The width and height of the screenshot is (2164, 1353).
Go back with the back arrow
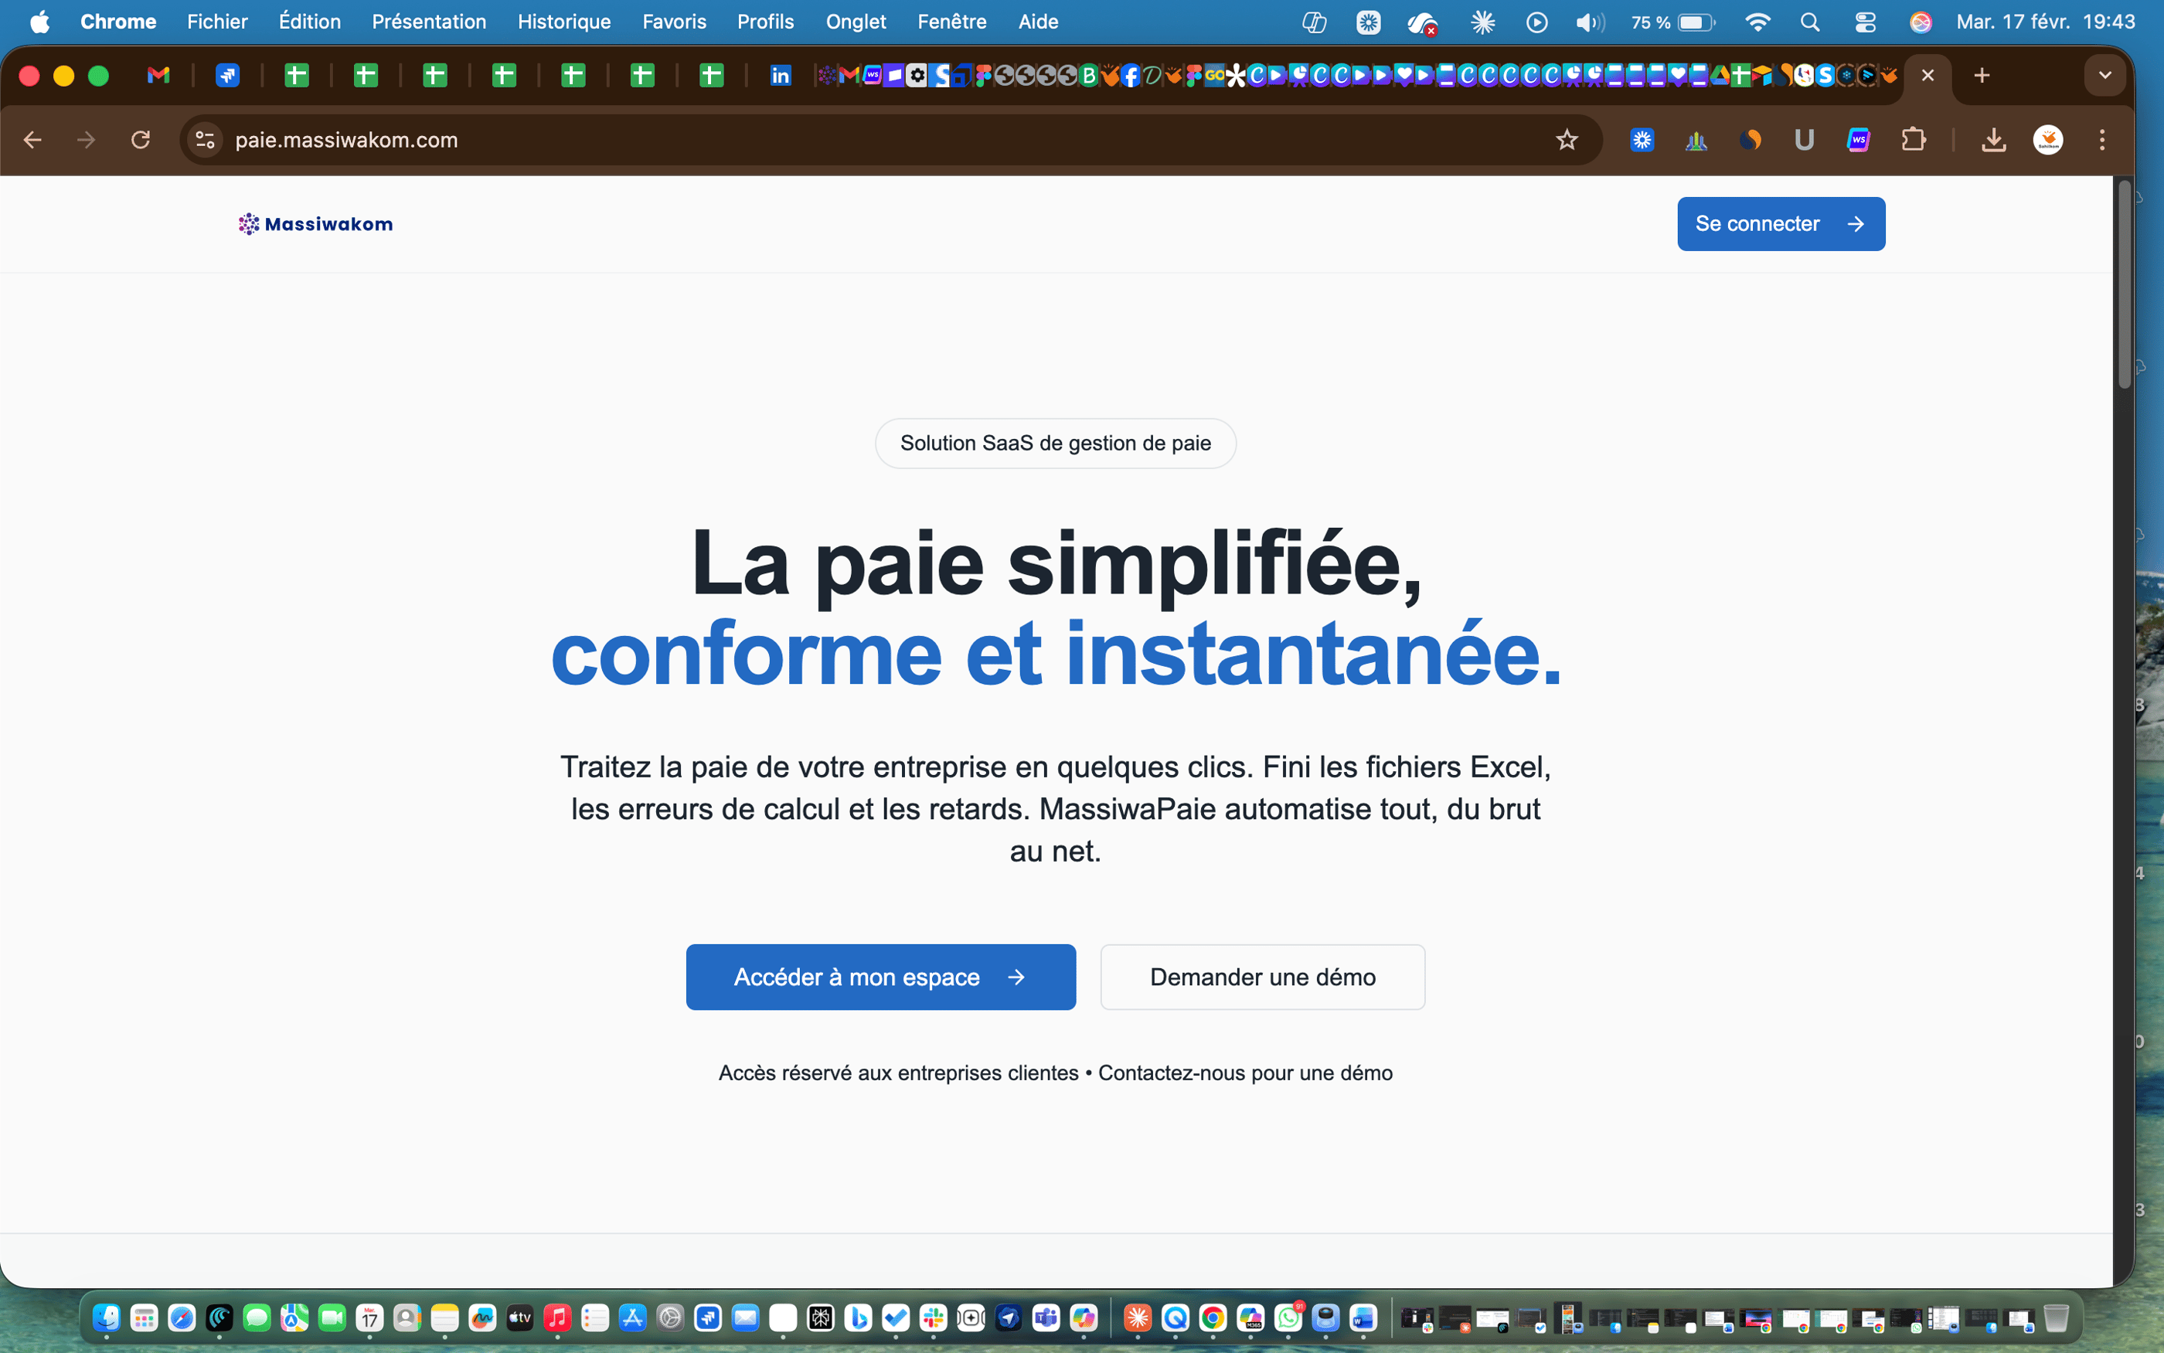[x=33, y=140]
